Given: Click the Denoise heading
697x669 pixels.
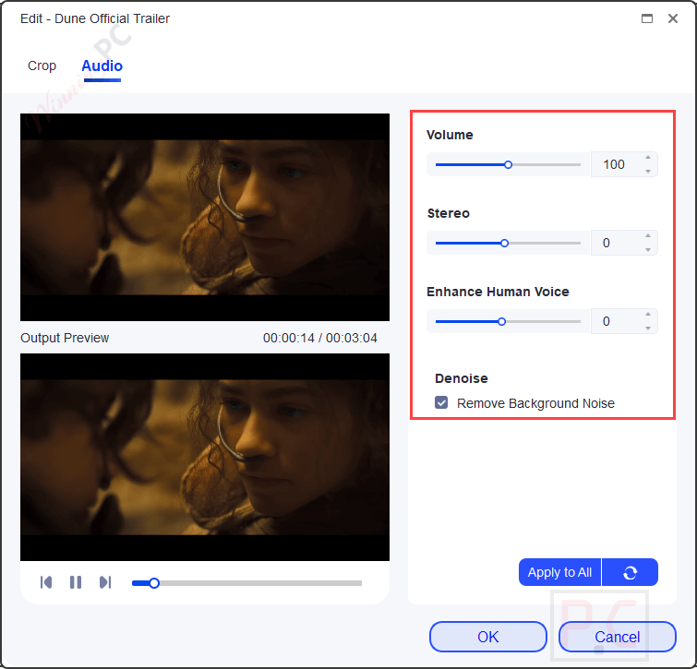Looking at the screenshot, I should (462, 378).
